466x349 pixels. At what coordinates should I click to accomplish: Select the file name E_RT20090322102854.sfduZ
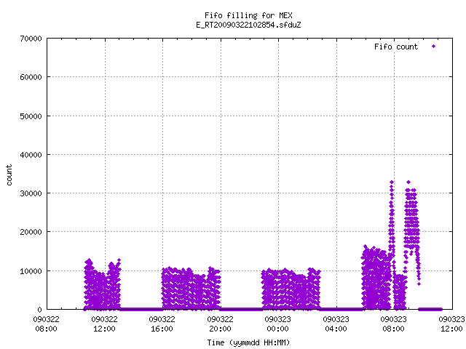[x=248, y=25]
